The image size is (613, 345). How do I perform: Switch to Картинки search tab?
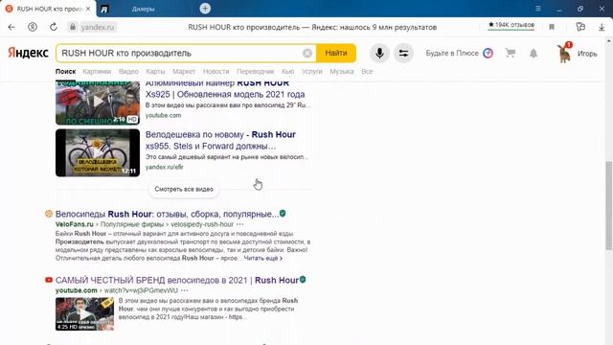point(97,72)
